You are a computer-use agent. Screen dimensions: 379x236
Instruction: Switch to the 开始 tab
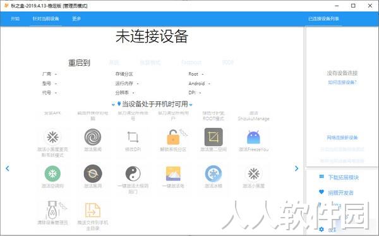point(15,18)
